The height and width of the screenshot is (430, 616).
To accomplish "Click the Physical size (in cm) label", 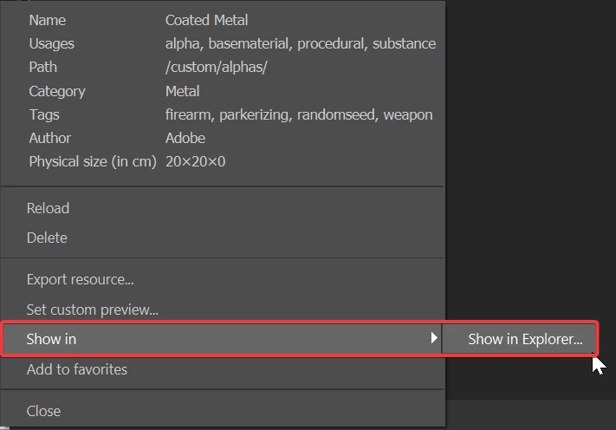I will click(x=92, y=161).
